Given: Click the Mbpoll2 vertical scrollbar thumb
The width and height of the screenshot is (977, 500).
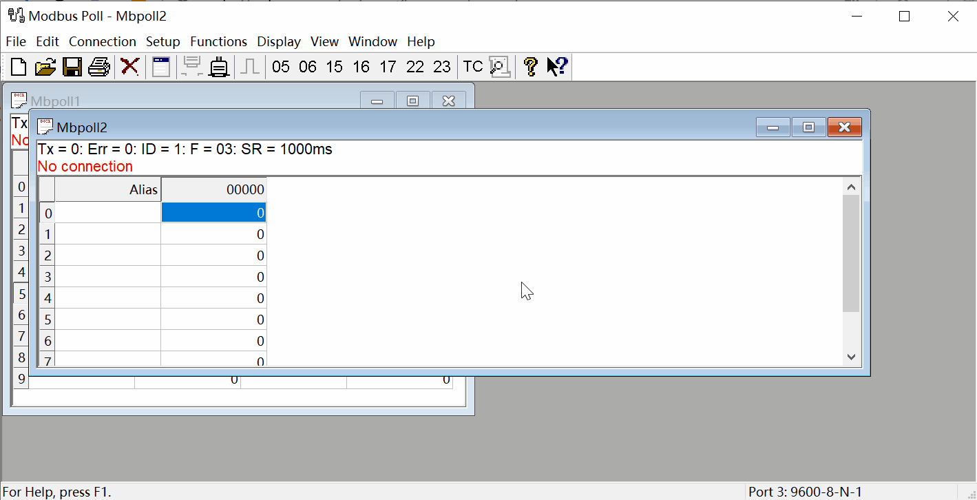Looking at the screenshot, I should [x=851, y=253].
